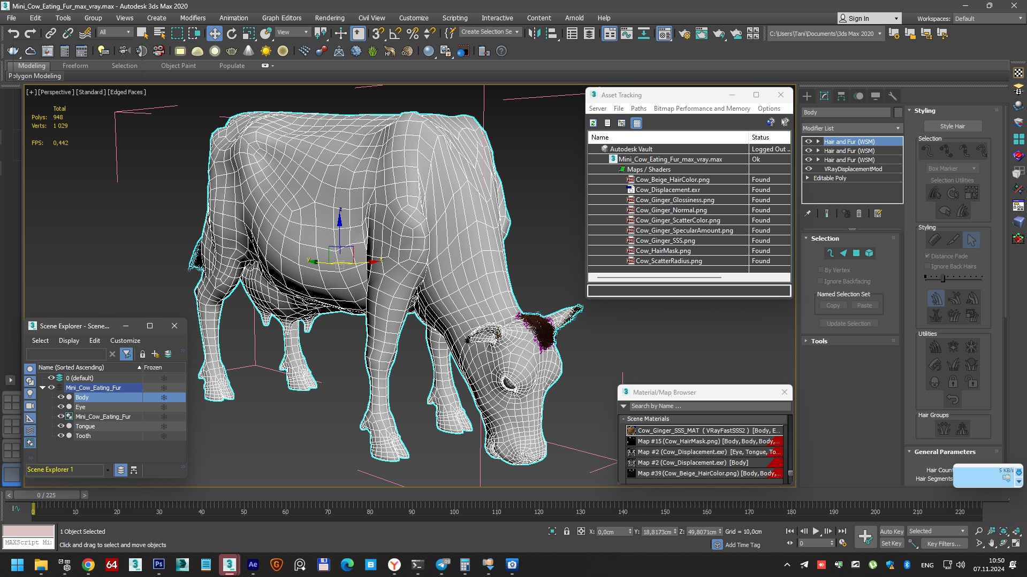Open the Rendering menu
Viewport: 1027px width, 577px height.
pyautogui.click(x=329, y=18)
